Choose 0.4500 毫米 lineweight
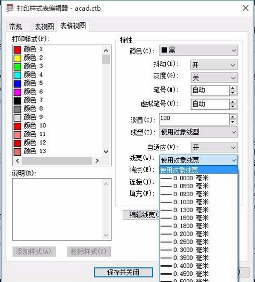 (198, 273)
